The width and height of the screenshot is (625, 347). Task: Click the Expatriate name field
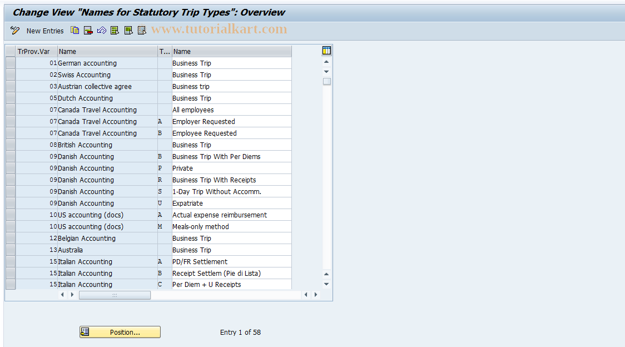(231, 203)
